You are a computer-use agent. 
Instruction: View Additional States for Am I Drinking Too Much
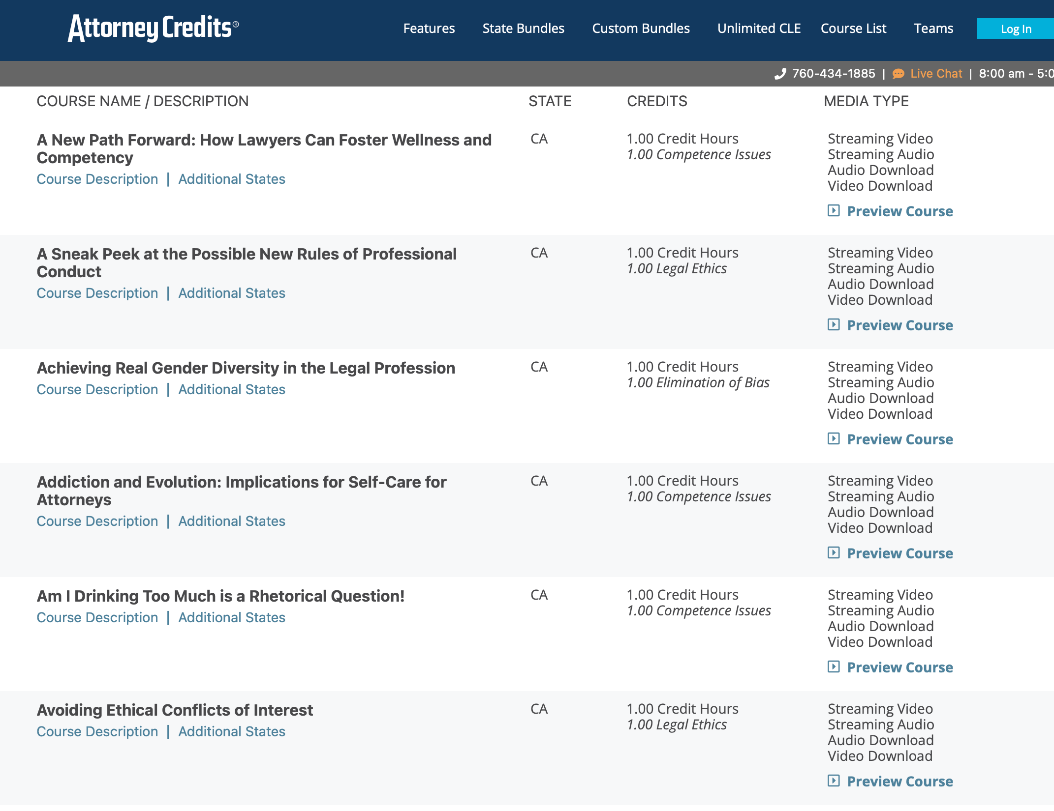pyautogui.click(x=232, y=617)
